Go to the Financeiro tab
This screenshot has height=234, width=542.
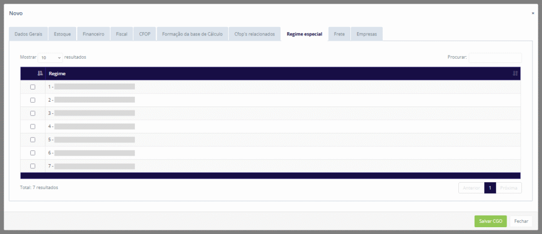tap(93, 34)
